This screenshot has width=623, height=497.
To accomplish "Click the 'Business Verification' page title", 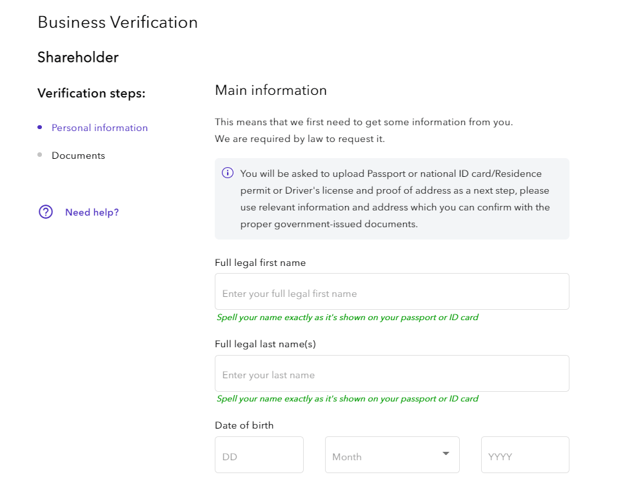I will (x=117, y=23).
